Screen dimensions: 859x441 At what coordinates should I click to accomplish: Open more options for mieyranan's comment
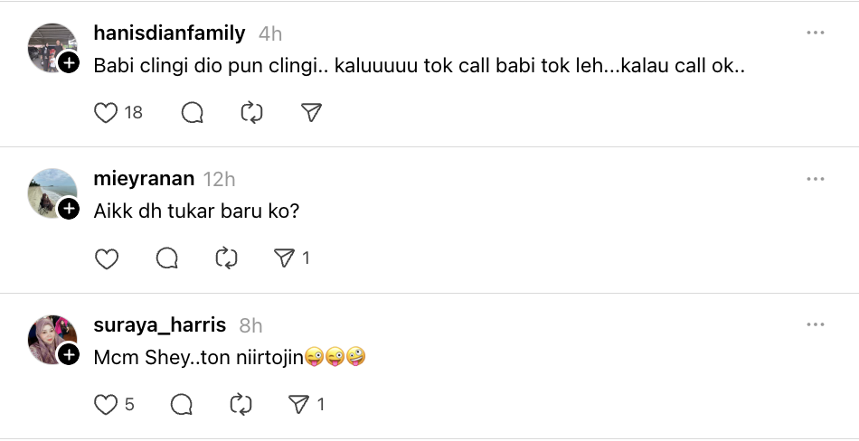pos(815,179)
